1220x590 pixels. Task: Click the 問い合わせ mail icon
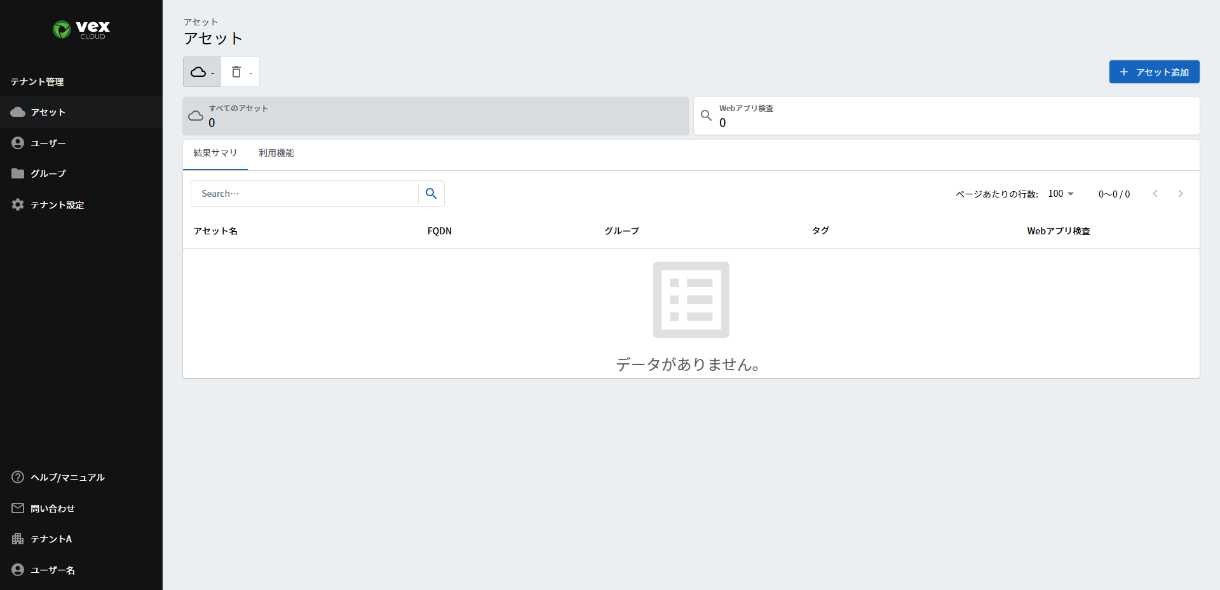tap(18, 509)
